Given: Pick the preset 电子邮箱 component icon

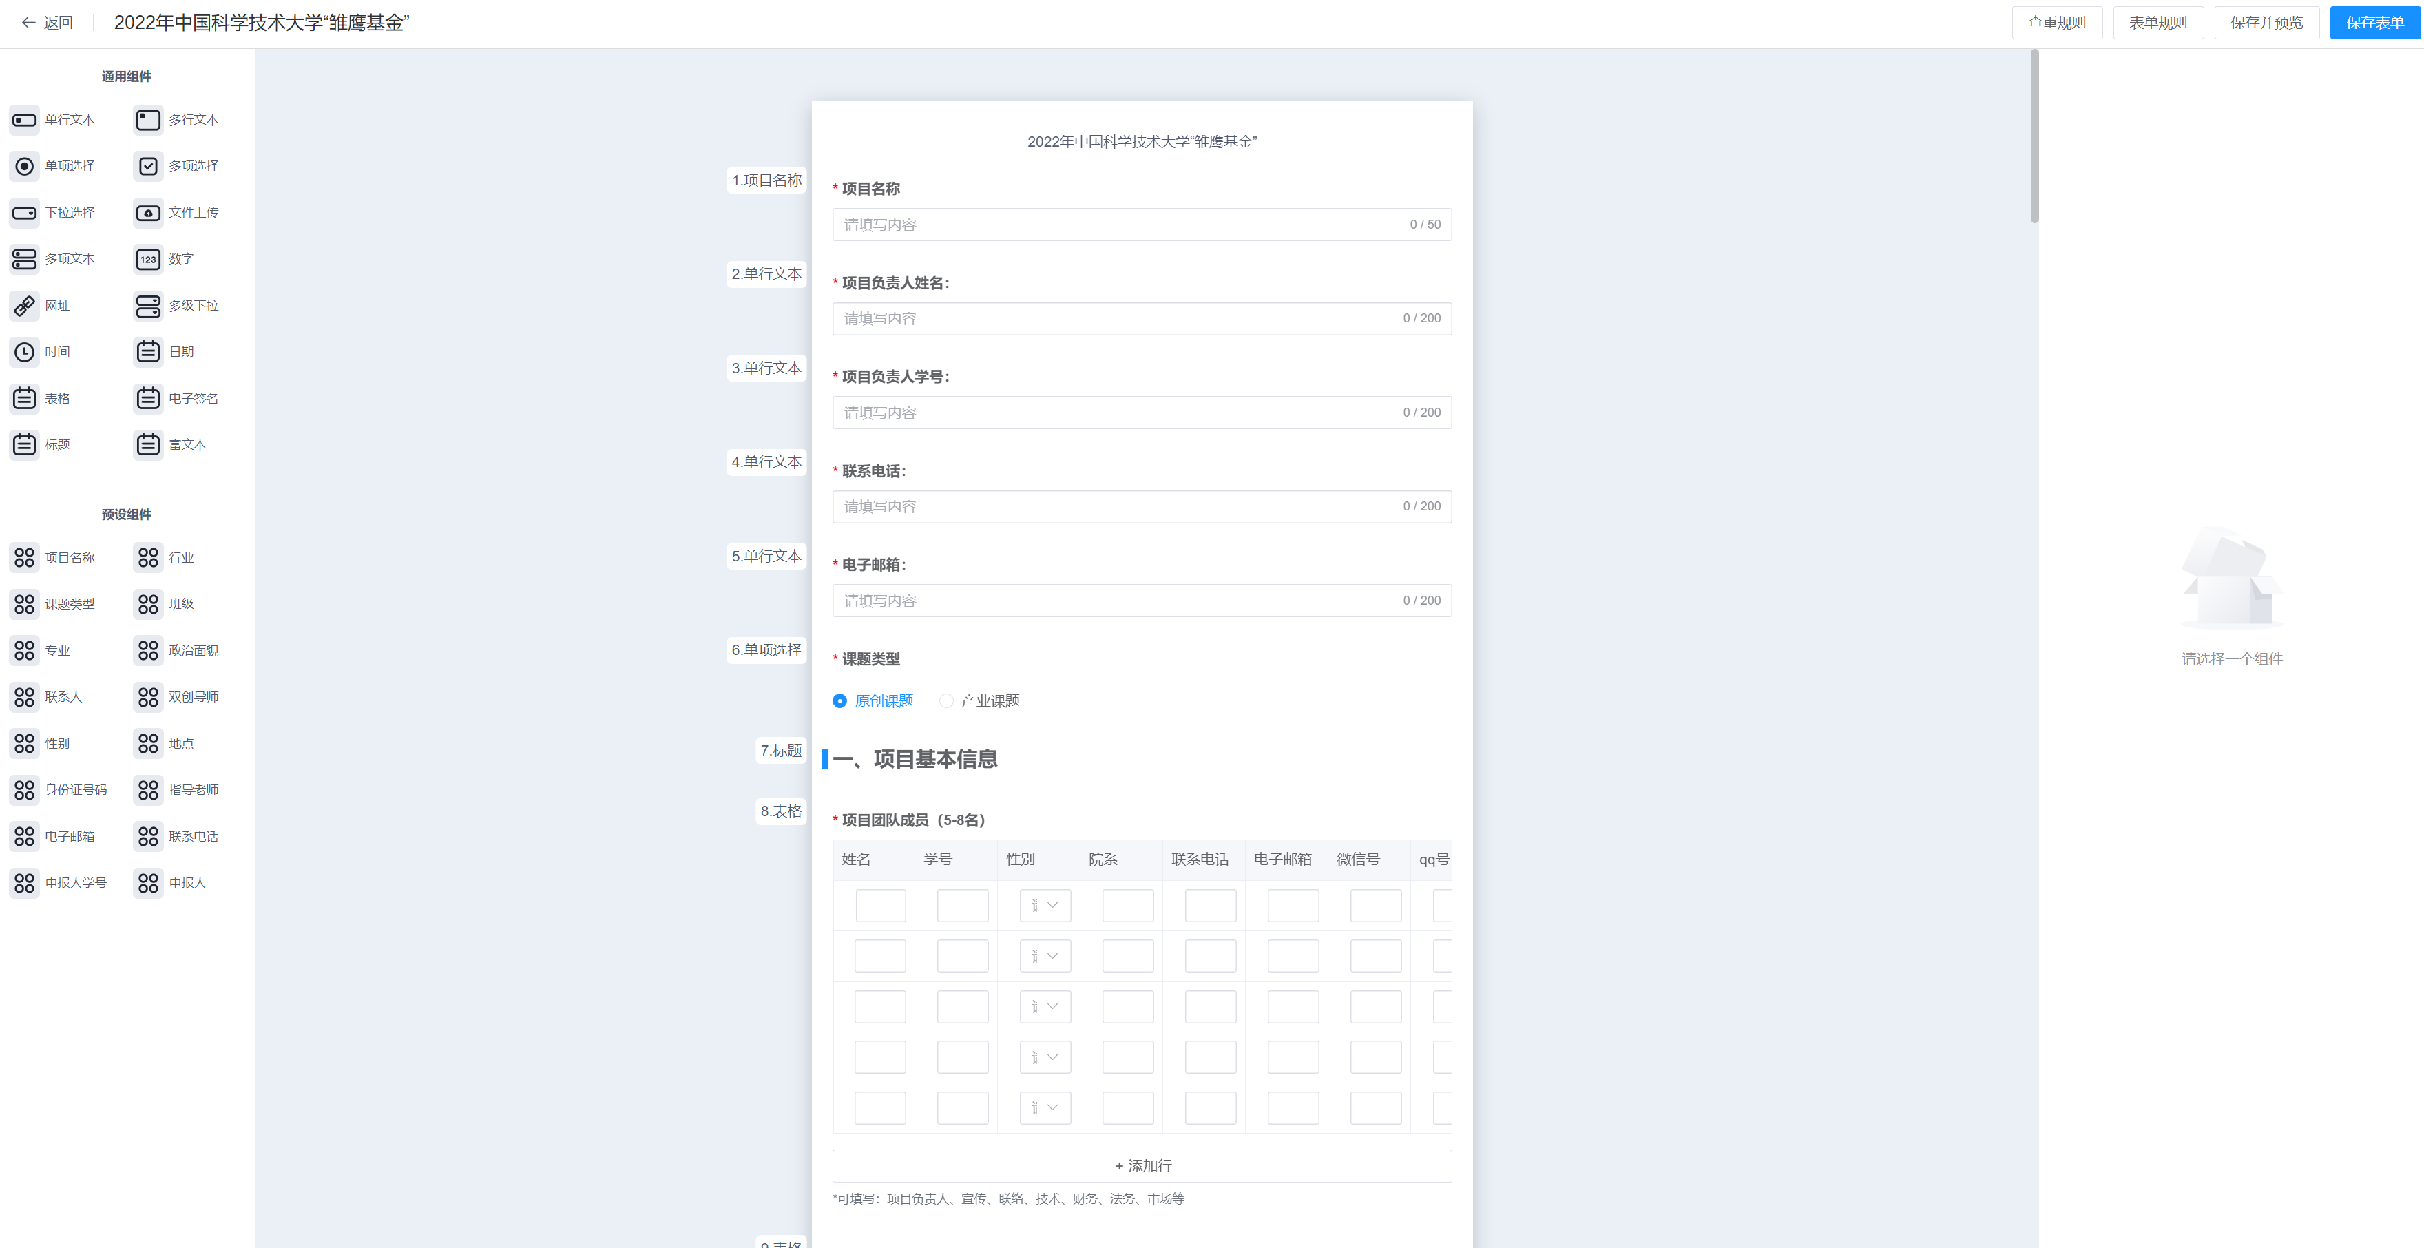Looking at the screenshot, I should pos(25,837).
